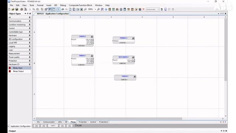Click the Open folder toolbar icon
The height and width of the screenshot is (133, 236).
click(13, 9)
